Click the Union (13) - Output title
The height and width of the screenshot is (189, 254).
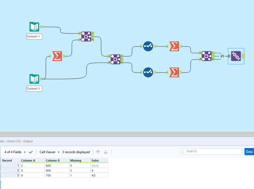point(20,141)
